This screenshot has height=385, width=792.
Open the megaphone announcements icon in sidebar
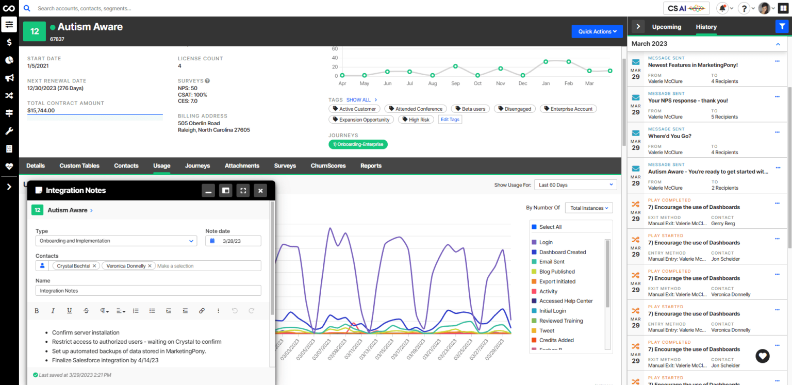(x=9, y=78)
